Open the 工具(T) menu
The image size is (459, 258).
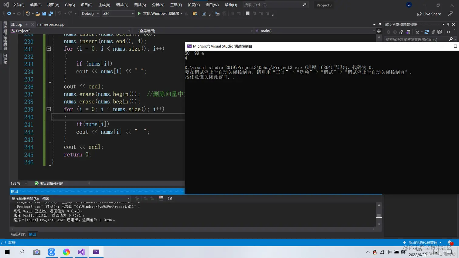pos(176,5)
